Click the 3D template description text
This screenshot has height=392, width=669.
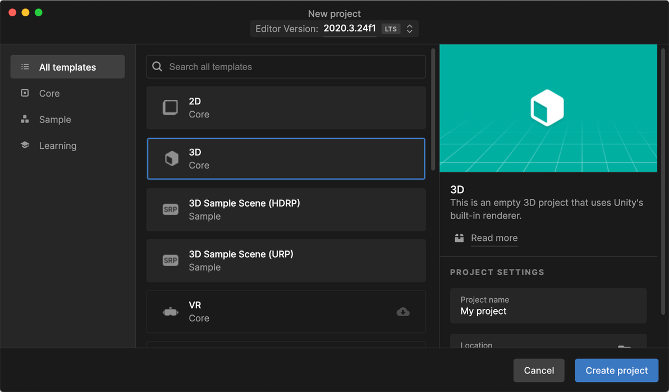(547, 209)
